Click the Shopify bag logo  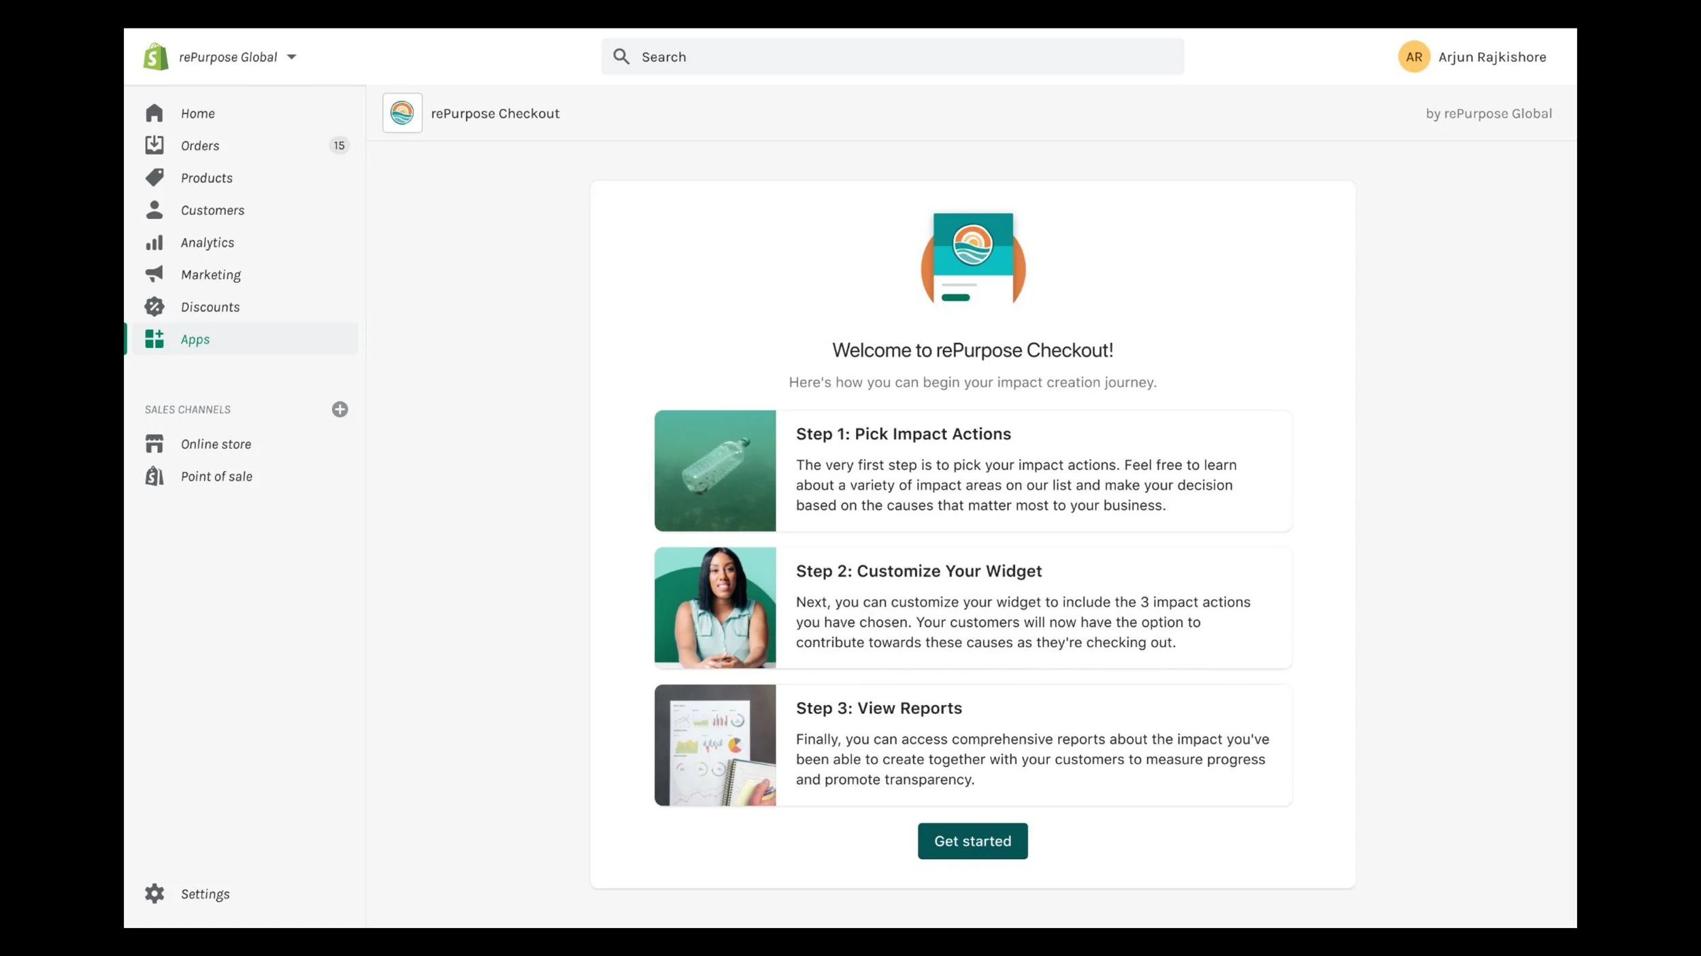tap(156, 57)
